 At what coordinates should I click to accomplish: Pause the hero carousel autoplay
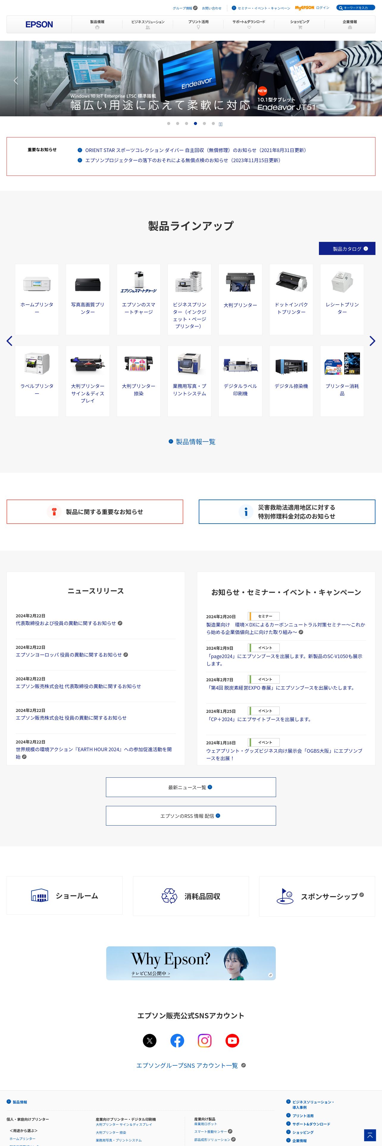pyautogui.click(x=220, y=124)
